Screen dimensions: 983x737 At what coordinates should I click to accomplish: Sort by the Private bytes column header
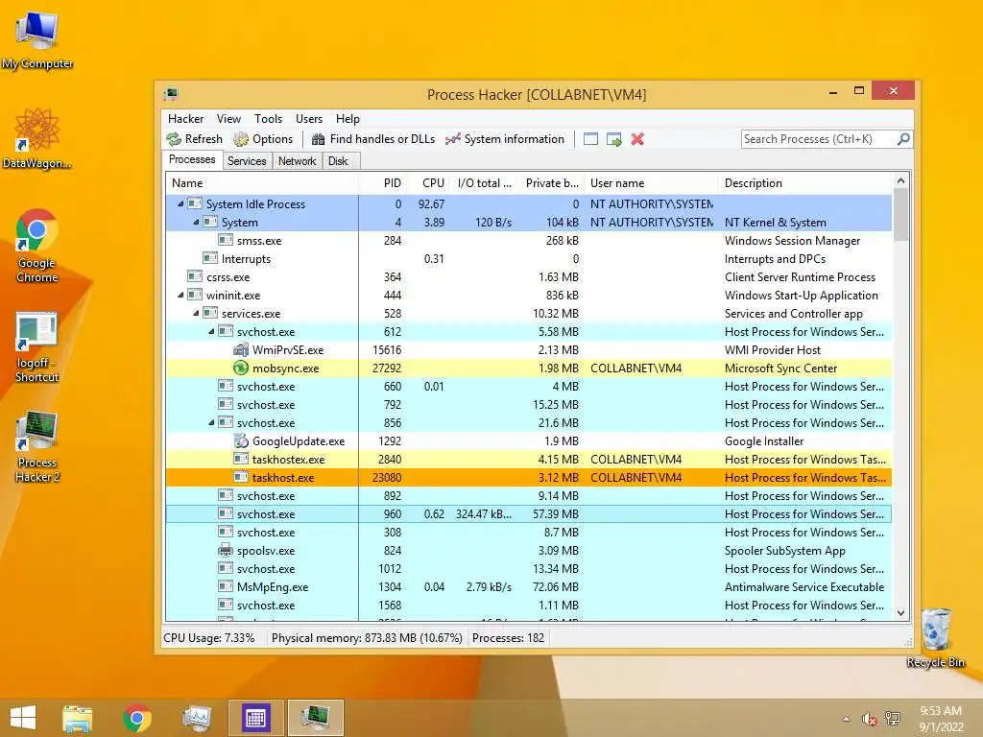[x=550, y=183]
